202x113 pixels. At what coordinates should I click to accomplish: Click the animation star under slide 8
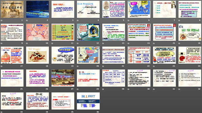(x=179, y=21)
